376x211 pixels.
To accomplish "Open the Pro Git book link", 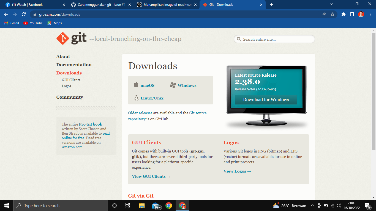I will coord(91,124).
